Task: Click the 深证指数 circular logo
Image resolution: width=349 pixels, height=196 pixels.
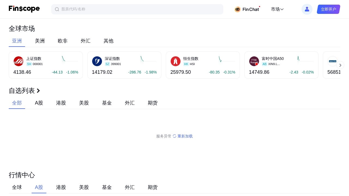Action: pyautogui.click(x=97, y=61)
